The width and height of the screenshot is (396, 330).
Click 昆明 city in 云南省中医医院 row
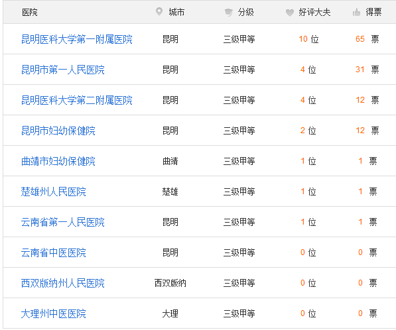170,252
